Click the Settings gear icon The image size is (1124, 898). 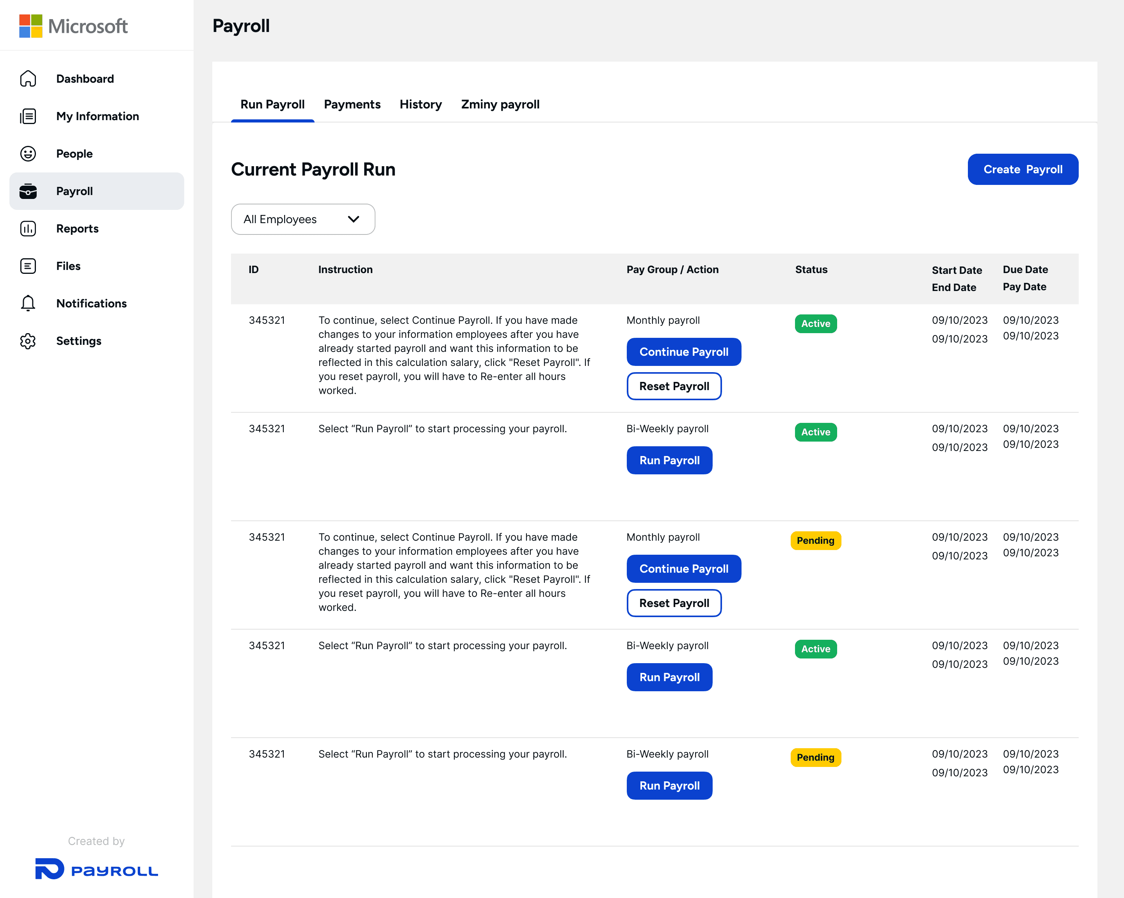click(28, 341)
